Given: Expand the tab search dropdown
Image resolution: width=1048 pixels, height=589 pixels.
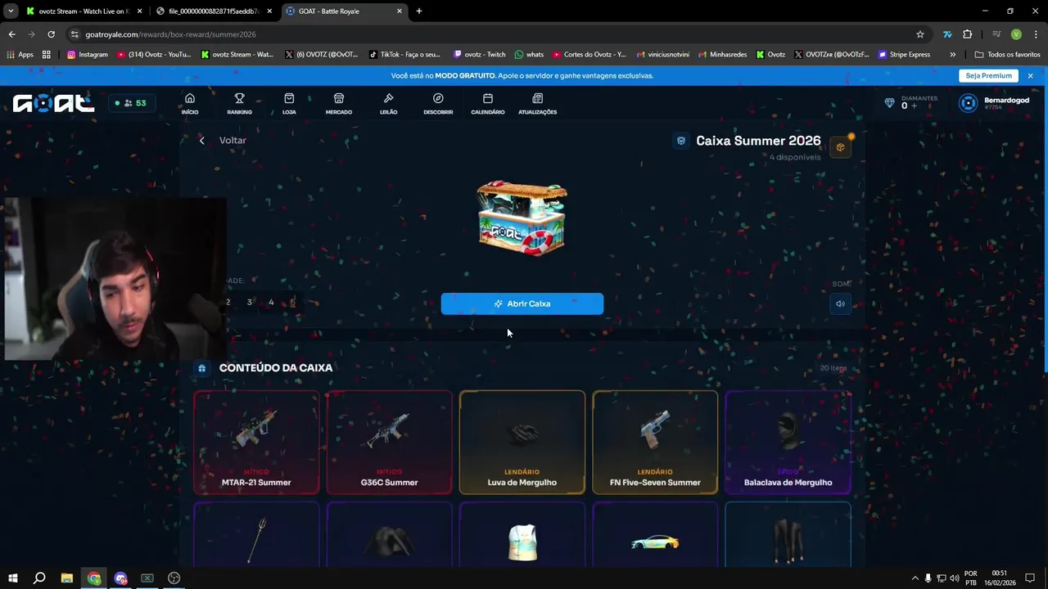Looking at the screenshot, I should point(11,11).
